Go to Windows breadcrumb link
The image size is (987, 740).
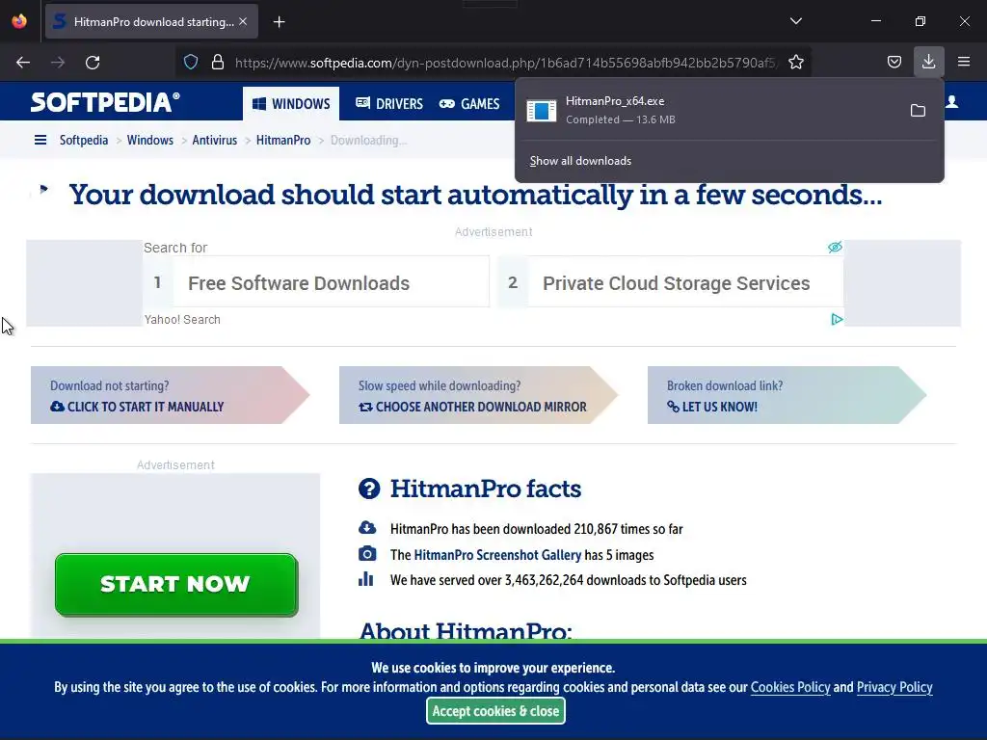click(x=149, y=140)
